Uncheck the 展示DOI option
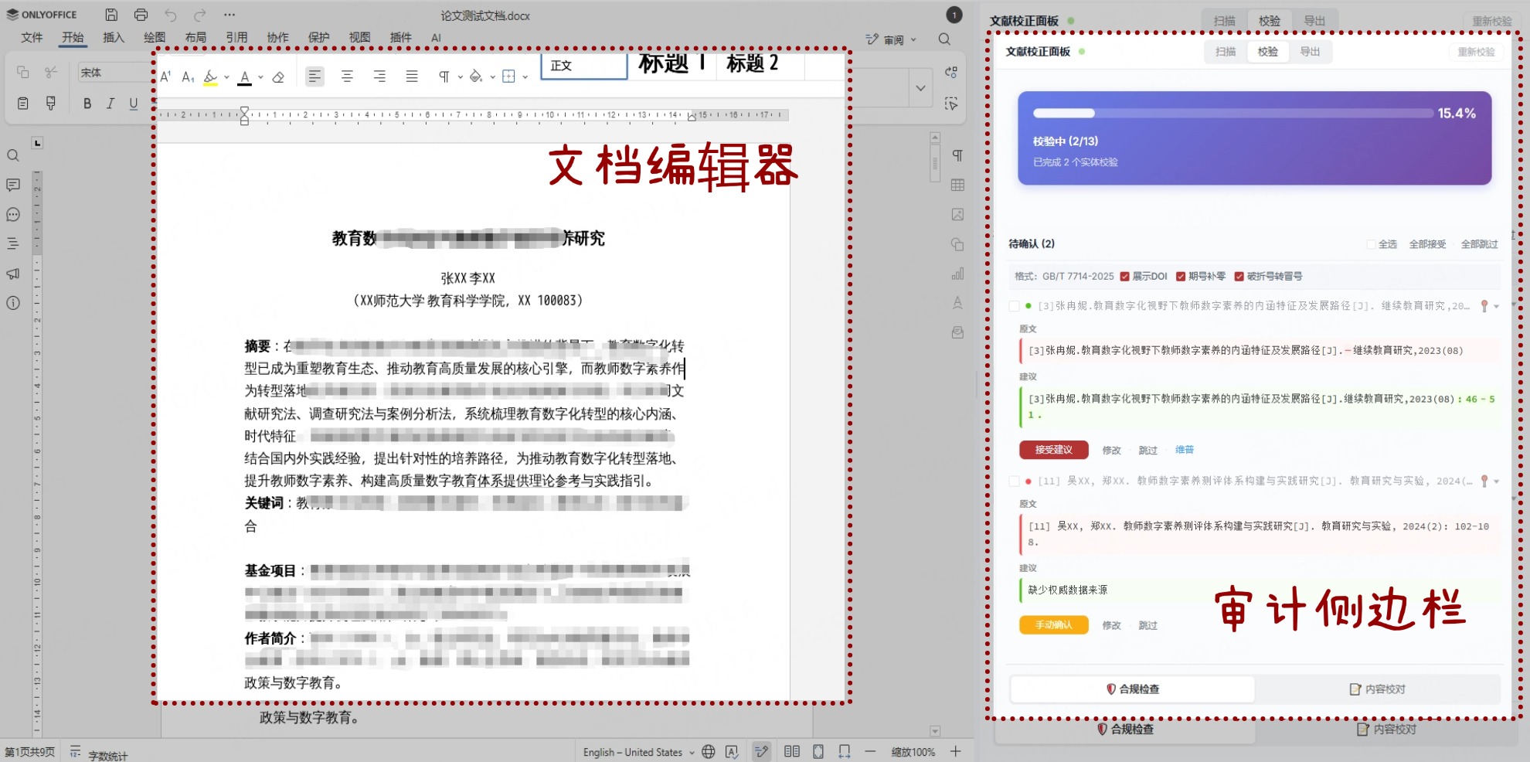 (1125, 277)
